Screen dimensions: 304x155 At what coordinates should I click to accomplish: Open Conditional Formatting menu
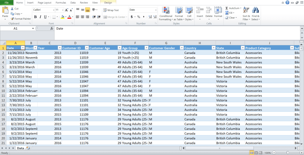tap(166, 14)
